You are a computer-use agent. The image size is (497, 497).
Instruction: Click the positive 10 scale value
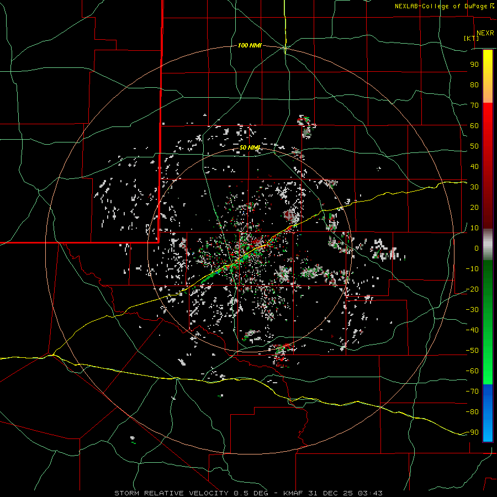[474, 228]
